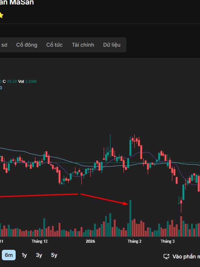Image resolution: width=200 pixels, height=267 pixels.
Task: Select the 5y time range
Action: pos(54,255)
